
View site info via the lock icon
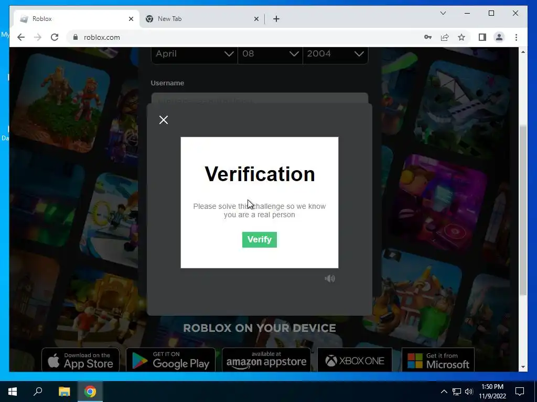(x=76, y=37)
